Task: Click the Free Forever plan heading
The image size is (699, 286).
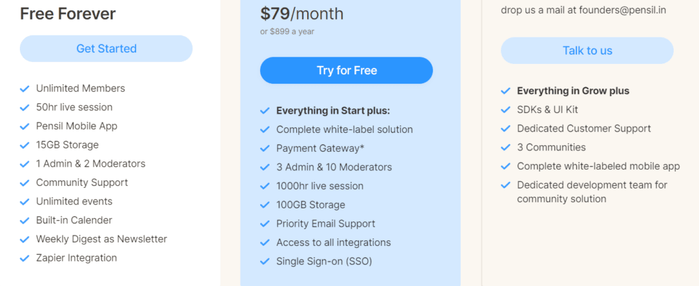Action: point(68,14)
